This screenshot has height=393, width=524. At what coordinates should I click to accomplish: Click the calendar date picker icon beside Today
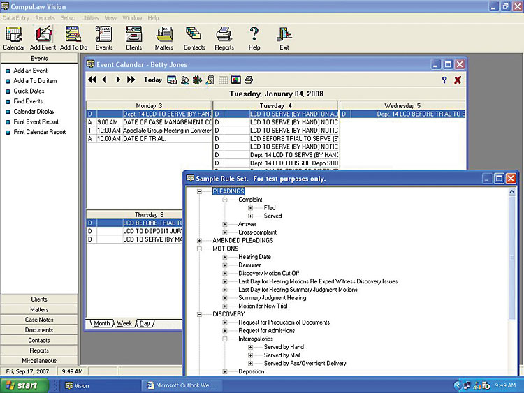click(x=172, y=80)
